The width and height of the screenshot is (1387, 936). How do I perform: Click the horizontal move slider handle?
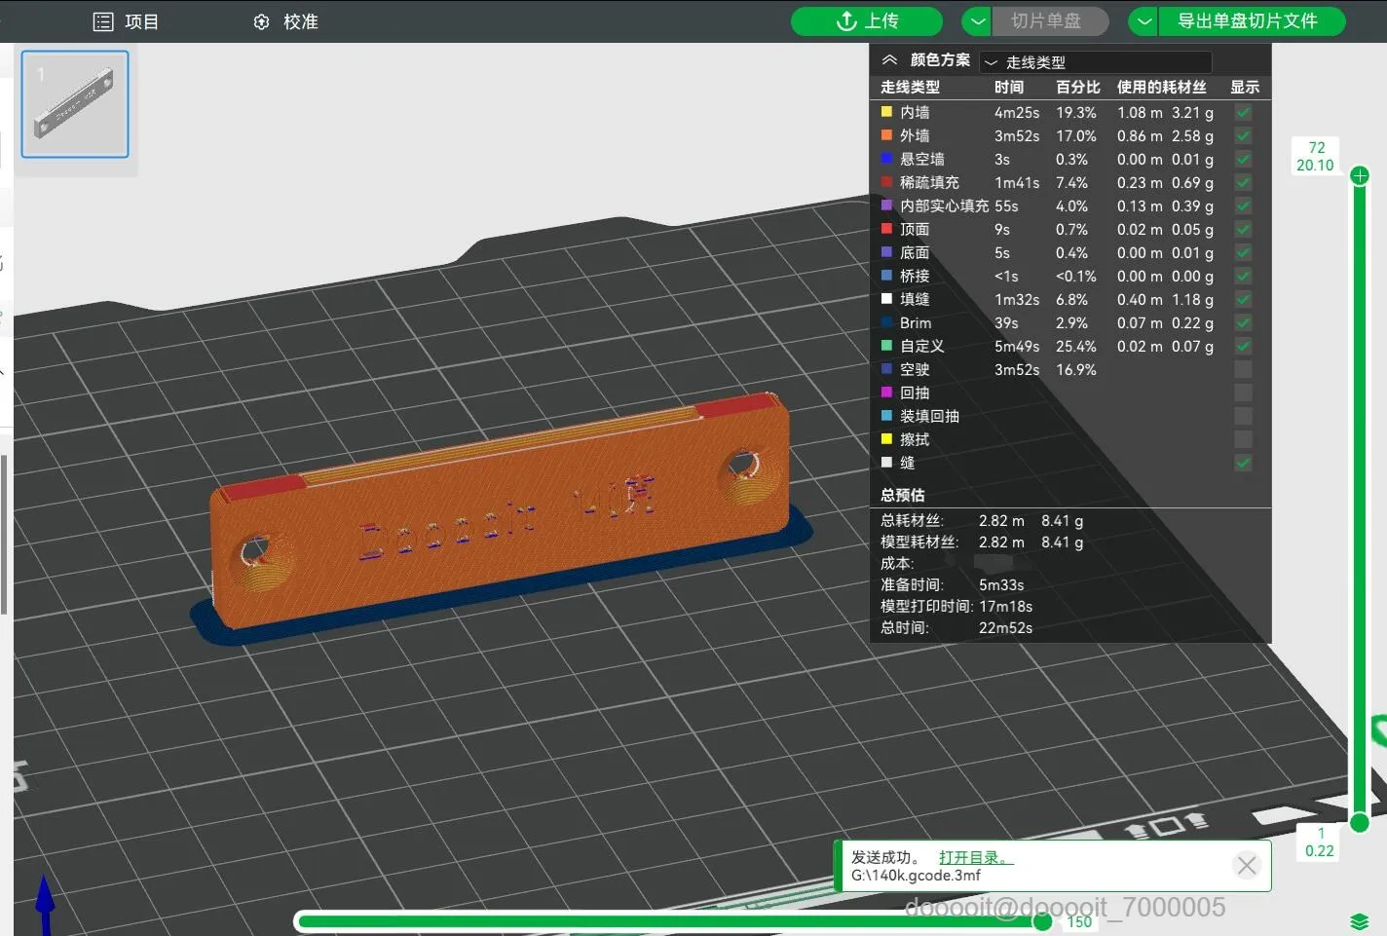1042,921
